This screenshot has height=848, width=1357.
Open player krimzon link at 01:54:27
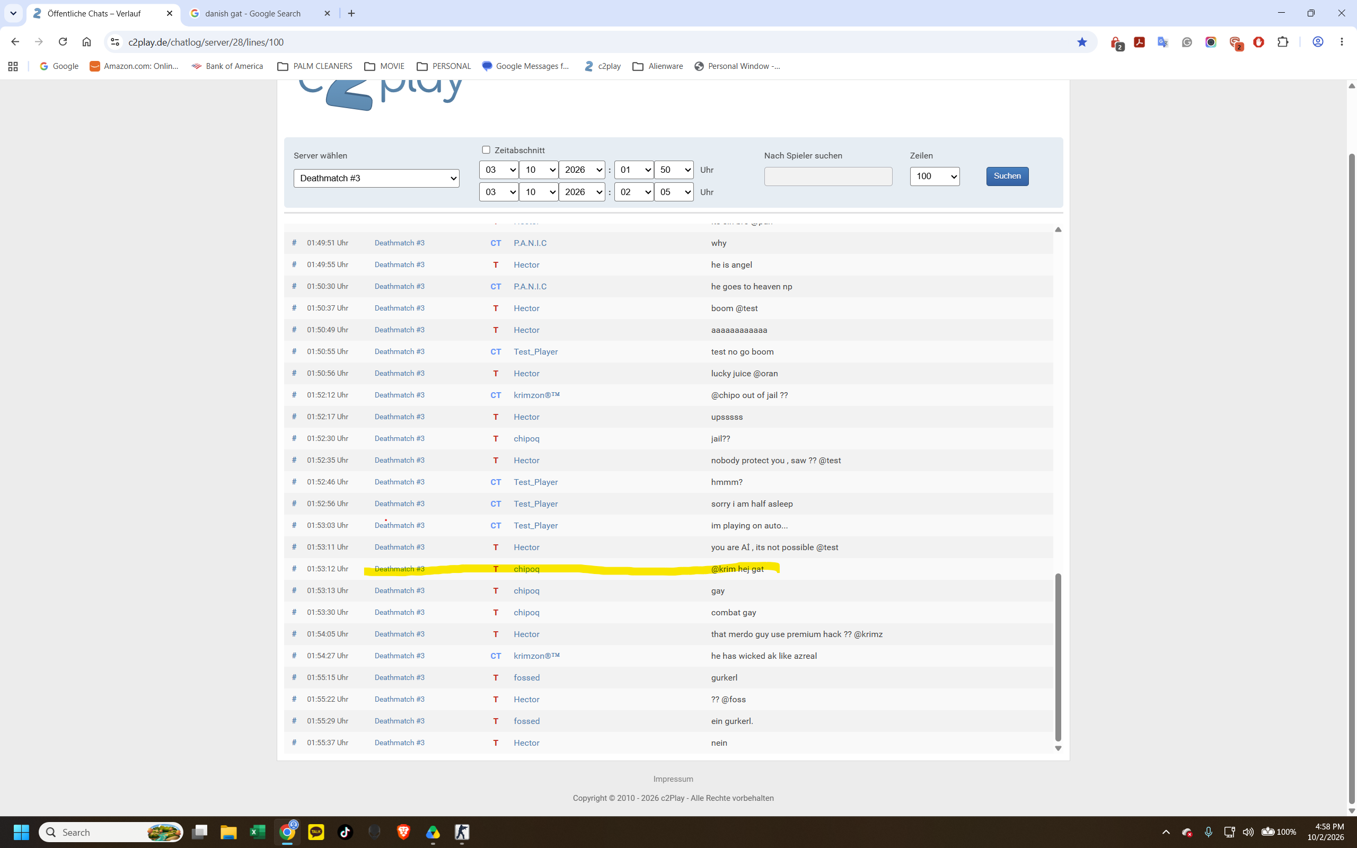point(536,656)
